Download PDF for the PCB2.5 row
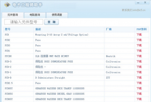The image size is (151, 102). coord(139,83)
